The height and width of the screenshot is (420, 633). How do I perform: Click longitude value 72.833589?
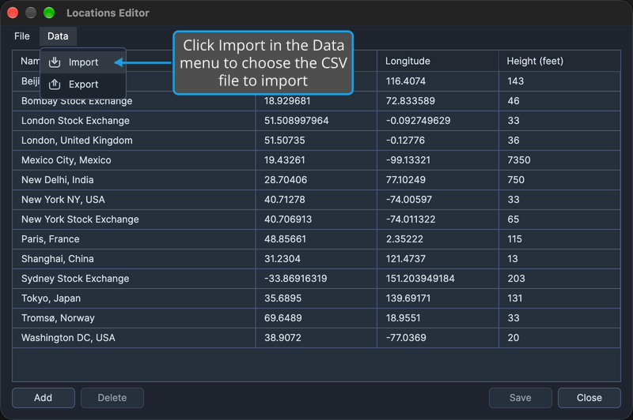tap(411, 101)
